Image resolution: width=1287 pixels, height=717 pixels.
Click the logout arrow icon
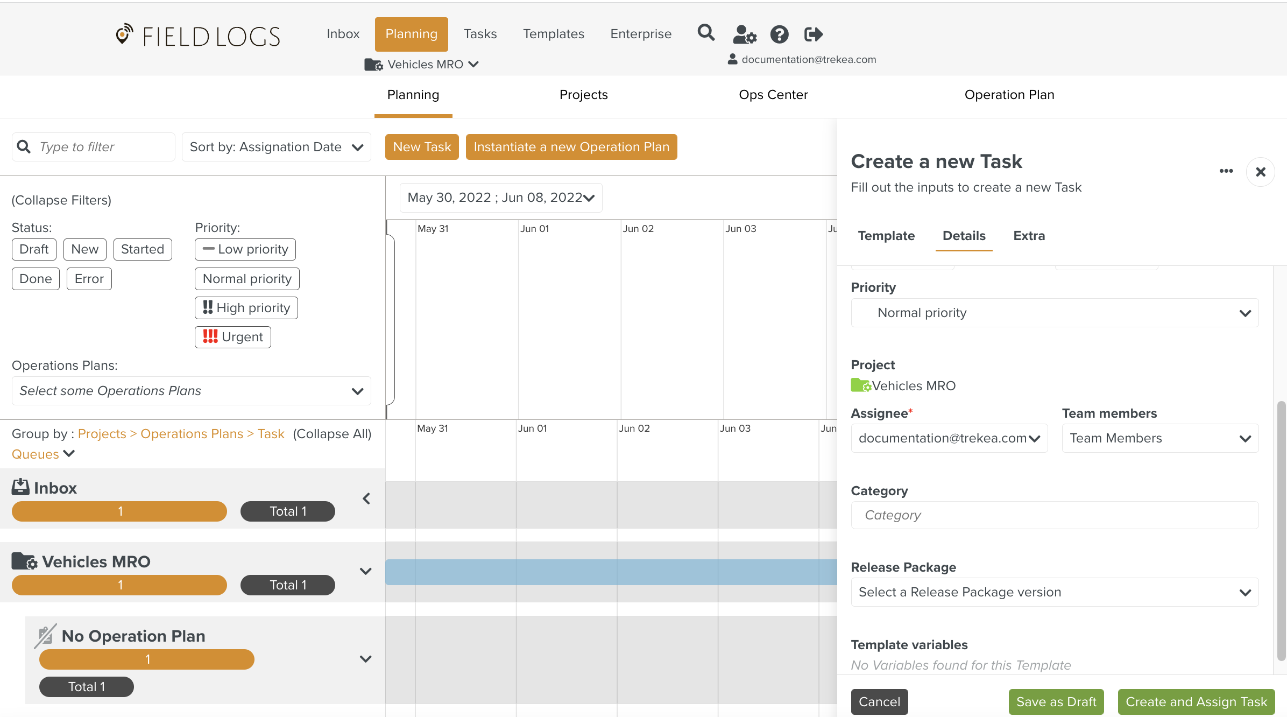[x=813, y=34]
